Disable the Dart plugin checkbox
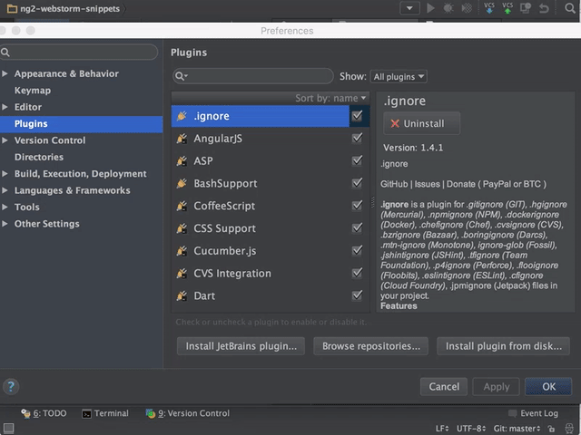The height and width of the screenshot is (435, 581). tap(357, 295)
